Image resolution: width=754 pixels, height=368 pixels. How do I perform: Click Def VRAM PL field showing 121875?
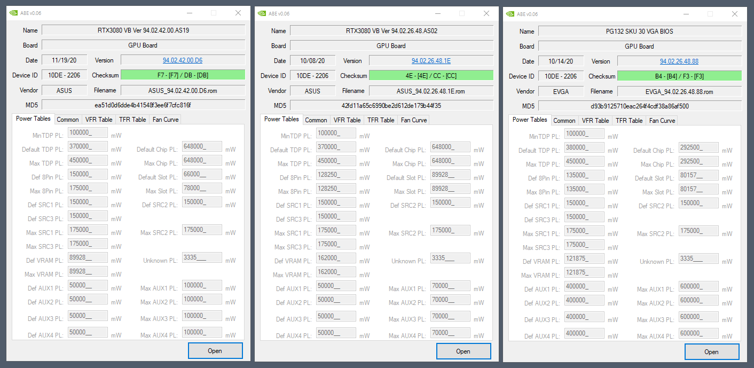pos(584,259)
